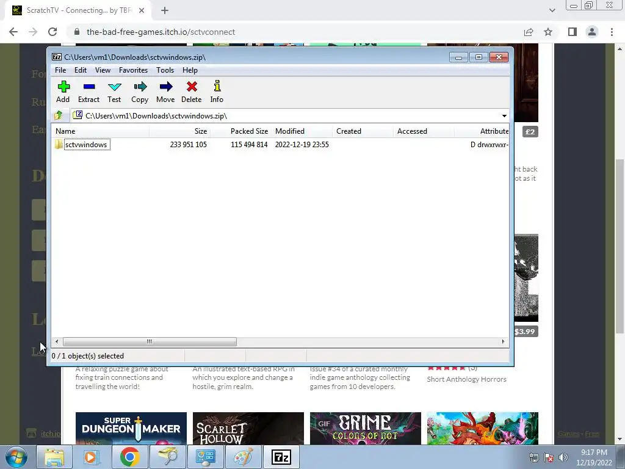Viewport: 625px width, 469px height.
Task: Open Windows Explorer from taskbar
Action: (x=54, y=457)
